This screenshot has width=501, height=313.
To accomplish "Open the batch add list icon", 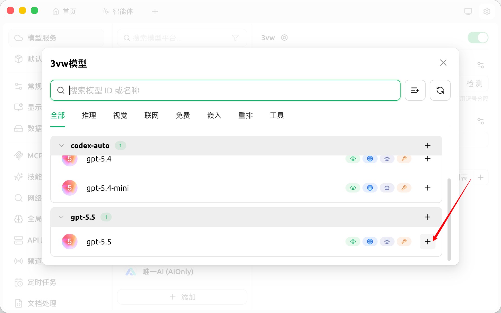I will pos(415,90).
